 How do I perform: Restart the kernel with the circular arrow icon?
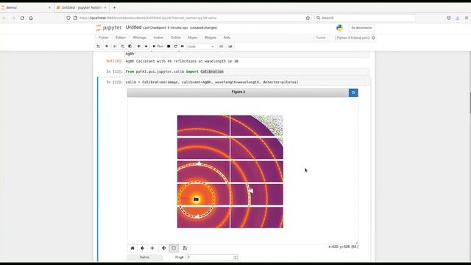coord(175,46)
